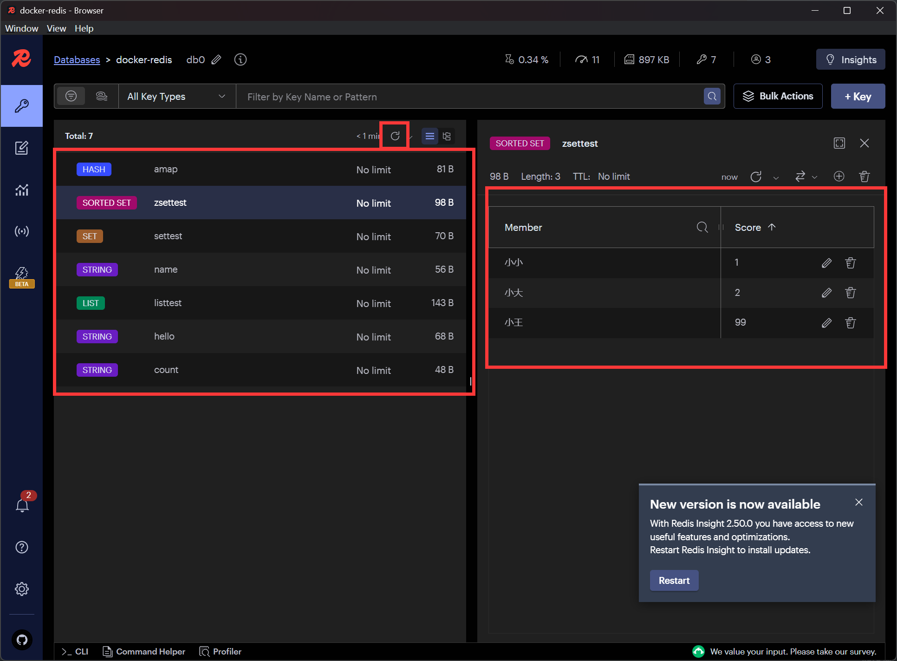The width and height of the screenshot is (897, 661).
Task: Open the GitHub icon at sidebar bottom
Action: coord(22,640)
